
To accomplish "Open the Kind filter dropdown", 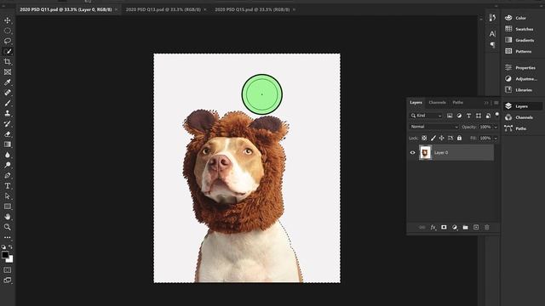I will 426,116.
